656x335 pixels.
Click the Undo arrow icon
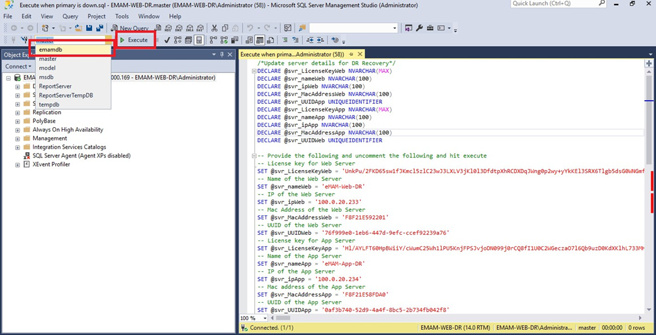[x=250, y=28]
